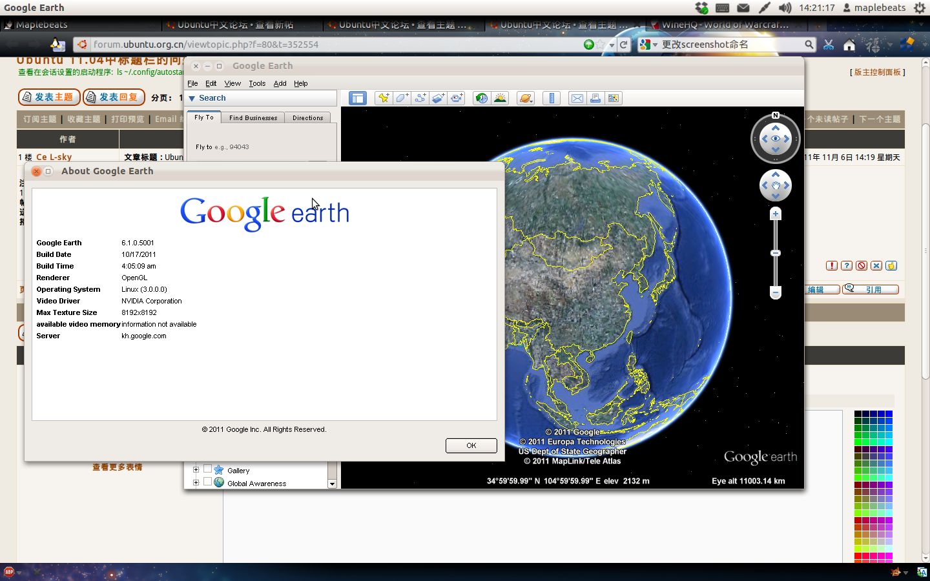This screenshot has width=930, height=581.
Task: Open the power/session gear menu
Action: [919, 8]
